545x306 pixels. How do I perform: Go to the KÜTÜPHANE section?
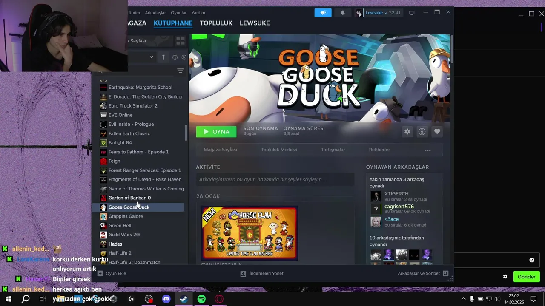(x=173, y=23)
